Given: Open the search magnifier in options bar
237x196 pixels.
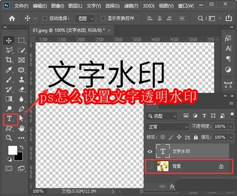Looking at the screenshot, I should click(x=200, y=18).
